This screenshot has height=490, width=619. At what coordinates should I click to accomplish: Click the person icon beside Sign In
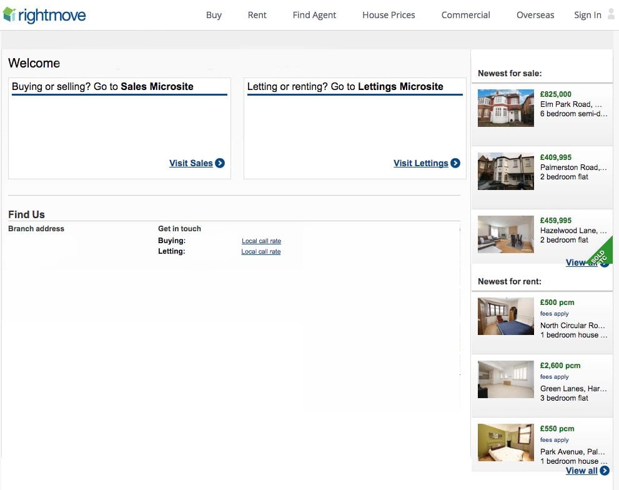[610, 14]
